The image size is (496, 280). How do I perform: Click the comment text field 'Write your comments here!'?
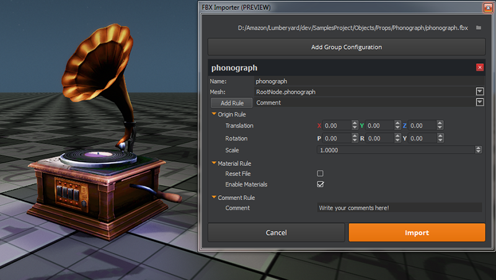[399, 208]
